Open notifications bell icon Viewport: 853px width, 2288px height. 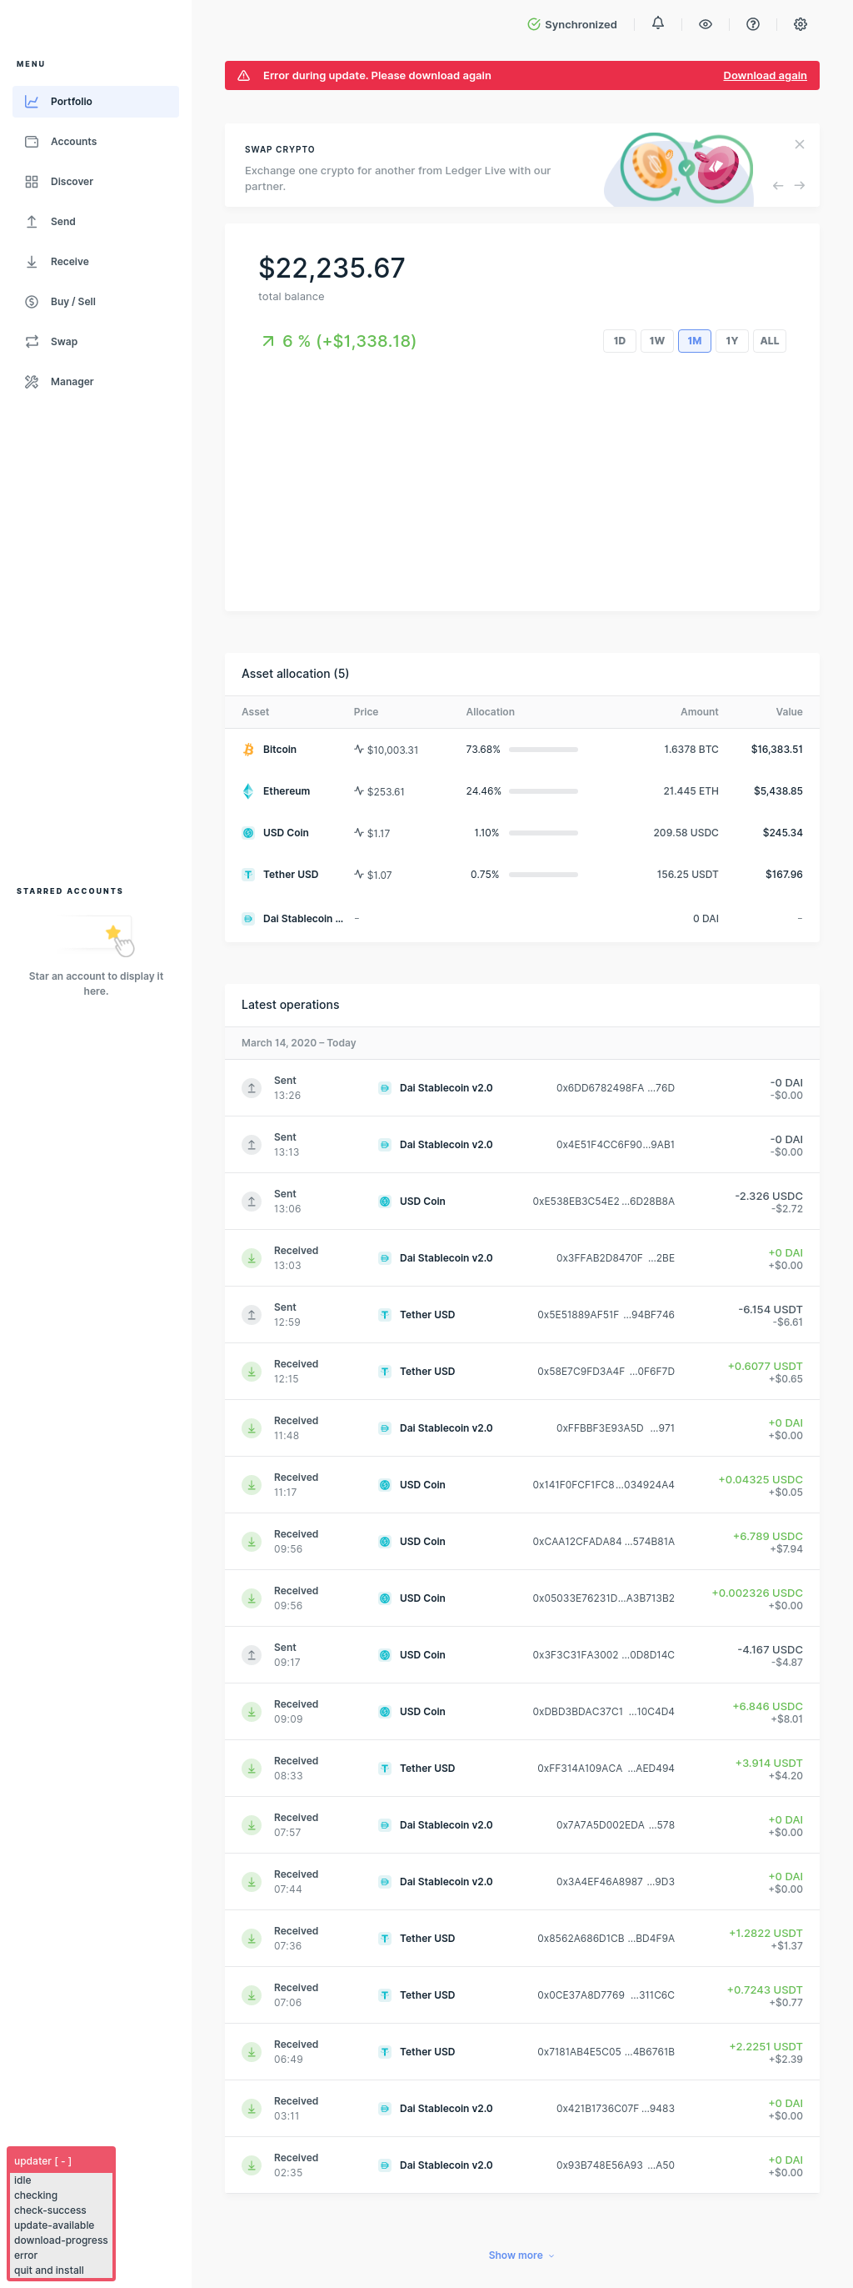coord(658,24)
